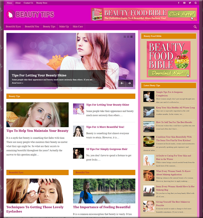203x218 pixels.
Task: Open Items Every Woman Should Have In Makeup Bag
Action: click(175, 188)
